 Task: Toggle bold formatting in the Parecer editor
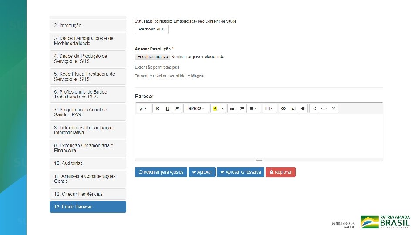pos(158,108)
